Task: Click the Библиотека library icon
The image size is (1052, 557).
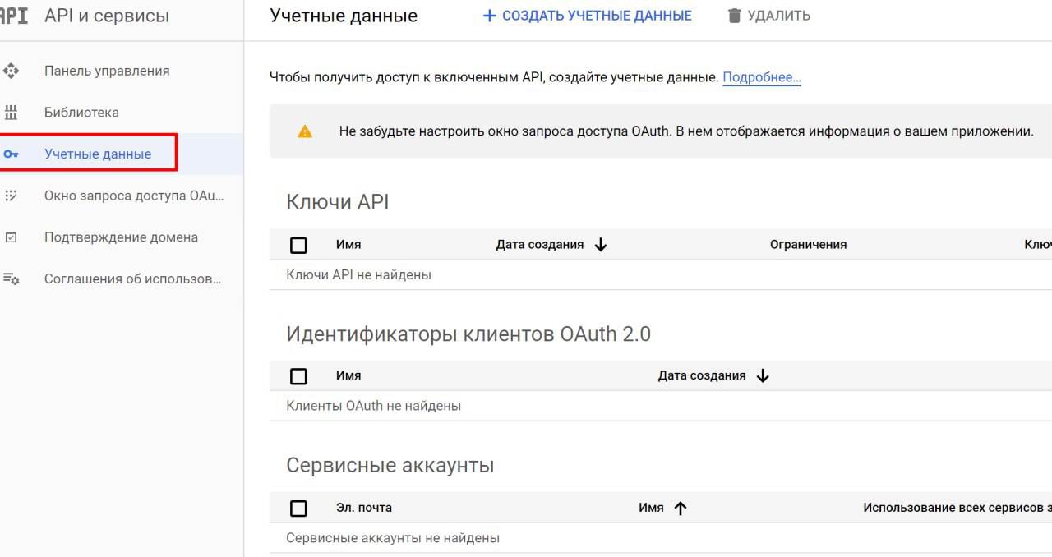Action: 11,113
